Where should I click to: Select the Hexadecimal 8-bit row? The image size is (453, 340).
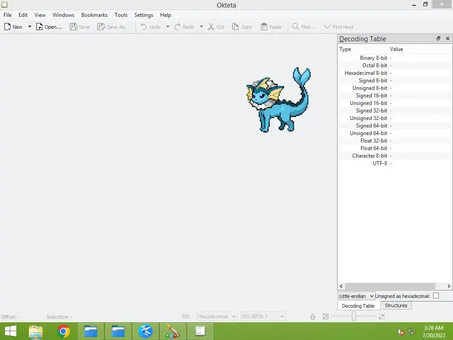click(x=395, y=73)
